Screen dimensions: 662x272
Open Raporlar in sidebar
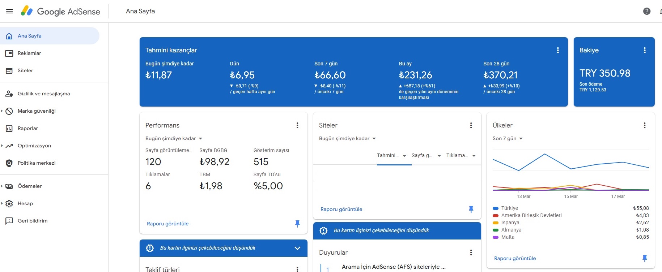click(50, 128)
